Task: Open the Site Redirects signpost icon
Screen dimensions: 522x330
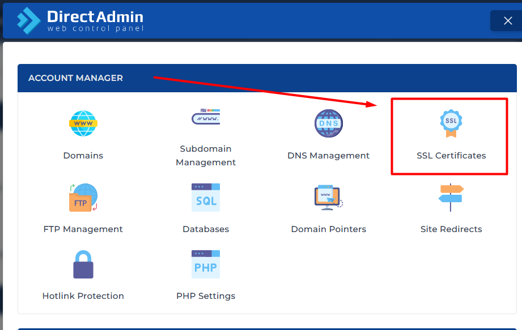Action: point(451,198)
